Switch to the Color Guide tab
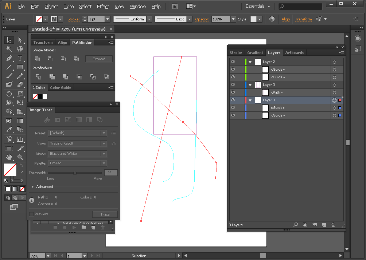Viewport: 366px width, 260px height. coord(61,88)
